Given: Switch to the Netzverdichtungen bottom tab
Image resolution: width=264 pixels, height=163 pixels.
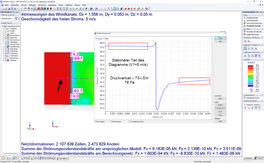Looking at the screenshot, I should click(48, 158).
